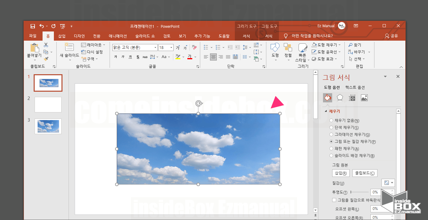The height and width of the screenshot is (220, 428).
Task: Open Size & Properties icon in format pane
Action: click(352, 98)
